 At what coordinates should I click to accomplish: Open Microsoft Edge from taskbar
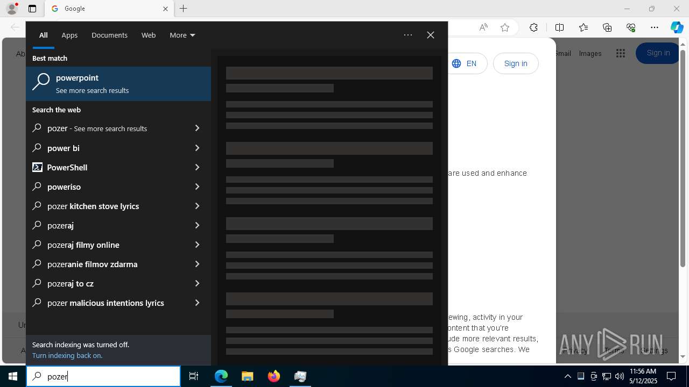tap(221, 376)
